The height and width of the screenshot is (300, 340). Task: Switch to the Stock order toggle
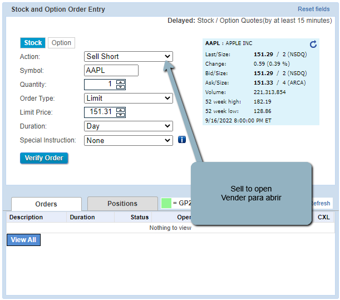(33, 43)
